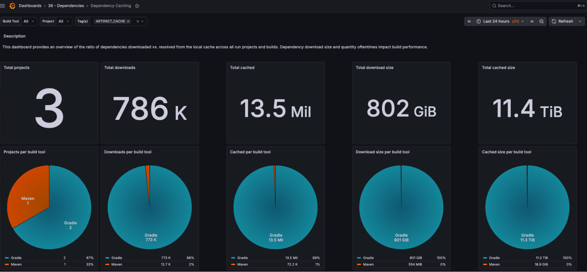Navigate to the Dashboards breadcrumb

point(30,6)
